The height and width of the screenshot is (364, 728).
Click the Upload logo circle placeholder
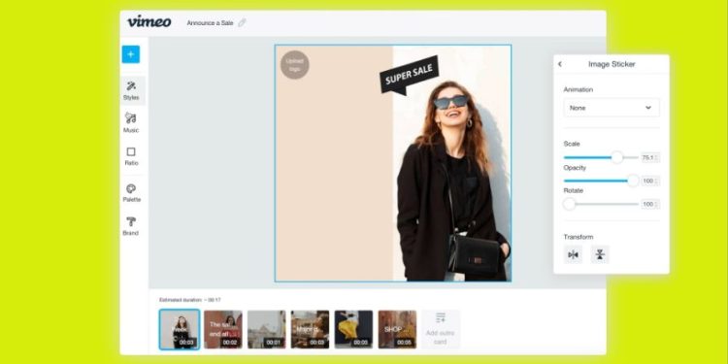pos(295,64)
